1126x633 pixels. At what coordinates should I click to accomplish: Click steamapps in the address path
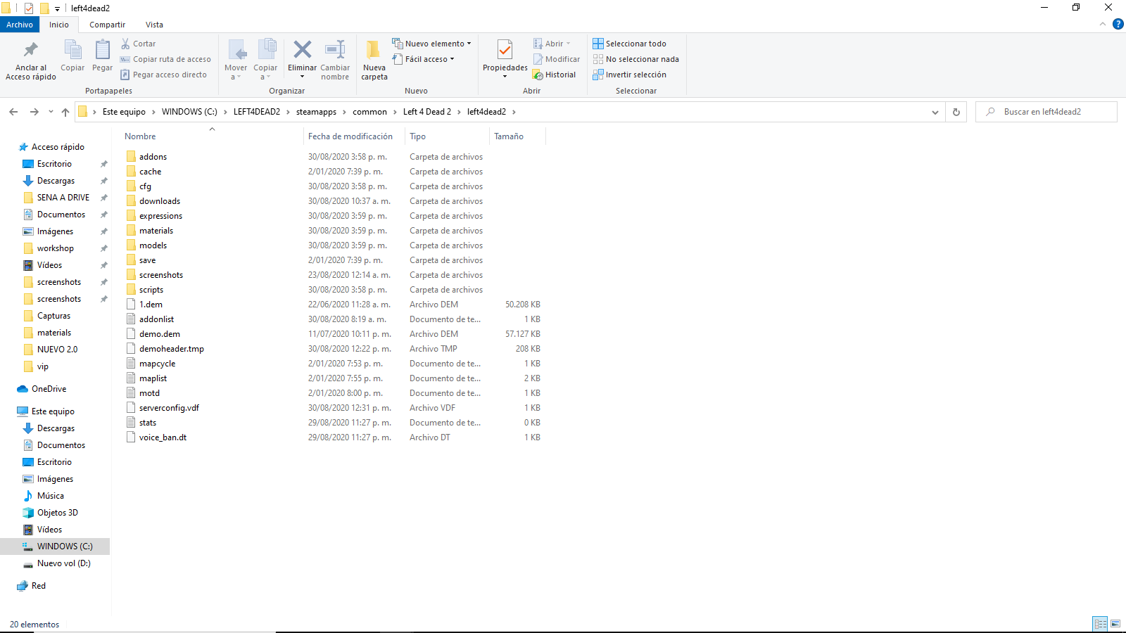tap(316, 112)
